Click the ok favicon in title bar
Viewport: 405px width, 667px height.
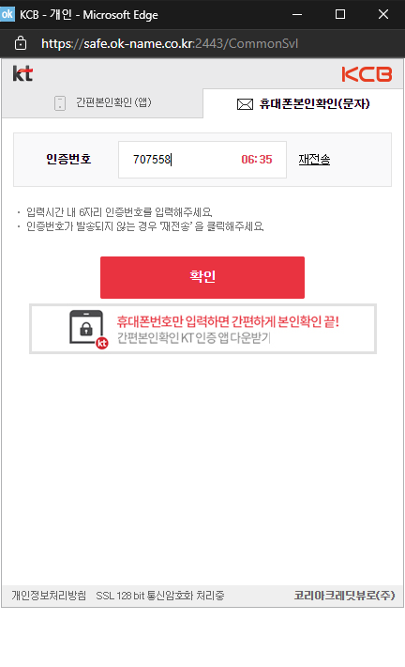(x=7, y=13)
